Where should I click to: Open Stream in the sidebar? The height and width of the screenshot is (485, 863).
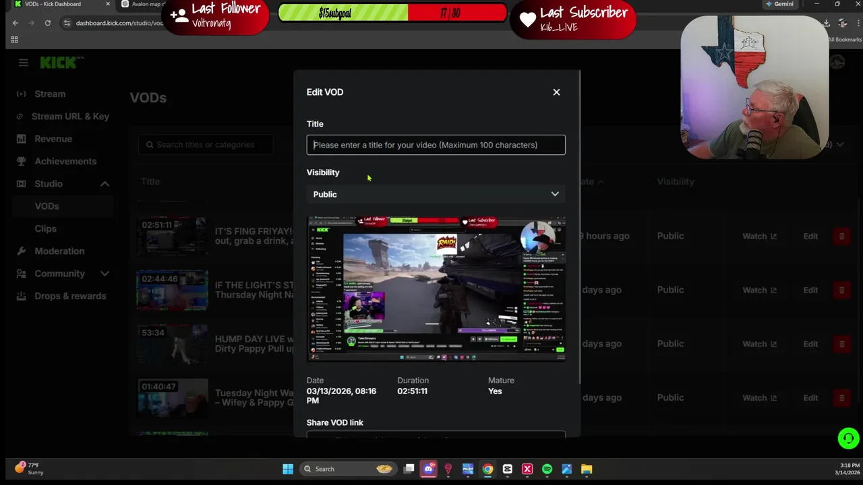50,94
